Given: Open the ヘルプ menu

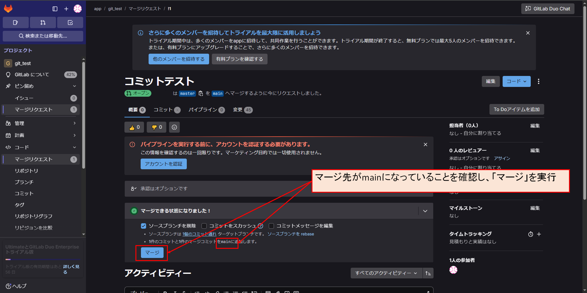Looking at the screenshot, I should (x=16, y=286).
